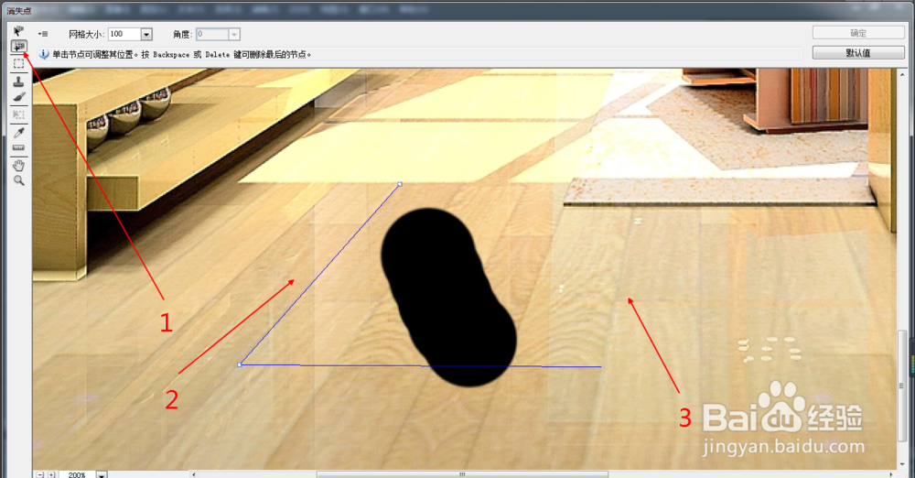This screenshot has height=478, width=915.
Task: Click the 默认值 button
Action: click(x=858, y=52)
